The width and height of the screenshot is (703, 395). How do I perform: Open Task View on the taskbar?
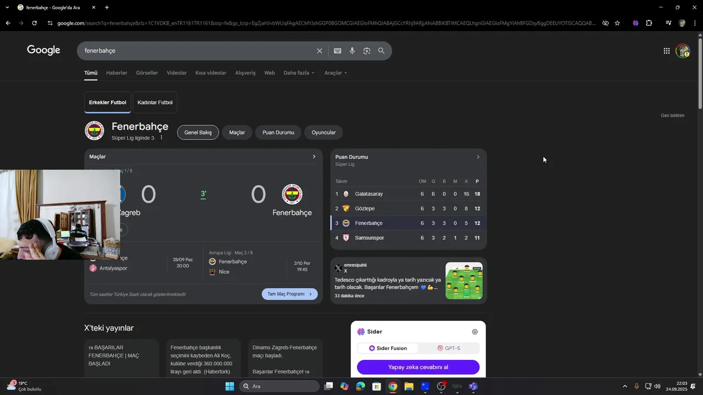(x=328, y=386)
